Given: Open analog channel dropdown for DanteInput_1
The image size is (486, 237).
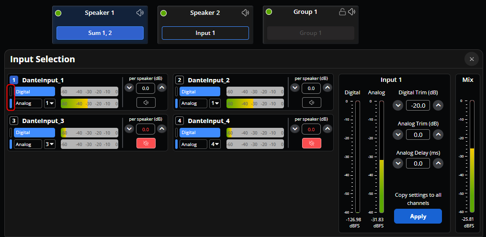Looking at the screenshot, I should [50, 103].
